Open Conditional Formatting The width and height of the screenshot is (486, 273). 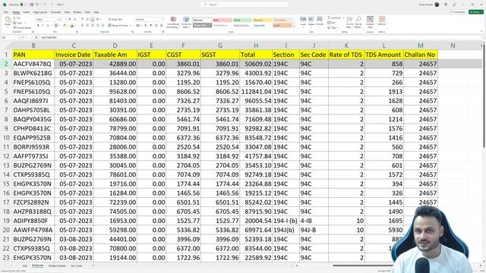[x=173, y=23]
